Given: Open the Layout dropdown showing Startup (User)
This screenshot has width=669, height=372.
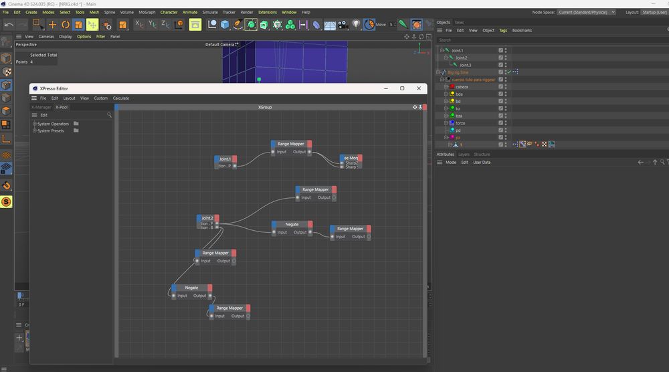Looking at the screenshot, I should click(654, 12).
